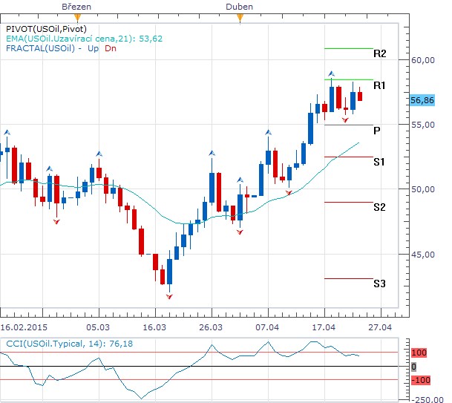Click the CCI 0 level tag
Screen dimensions: 452x403
413,367
